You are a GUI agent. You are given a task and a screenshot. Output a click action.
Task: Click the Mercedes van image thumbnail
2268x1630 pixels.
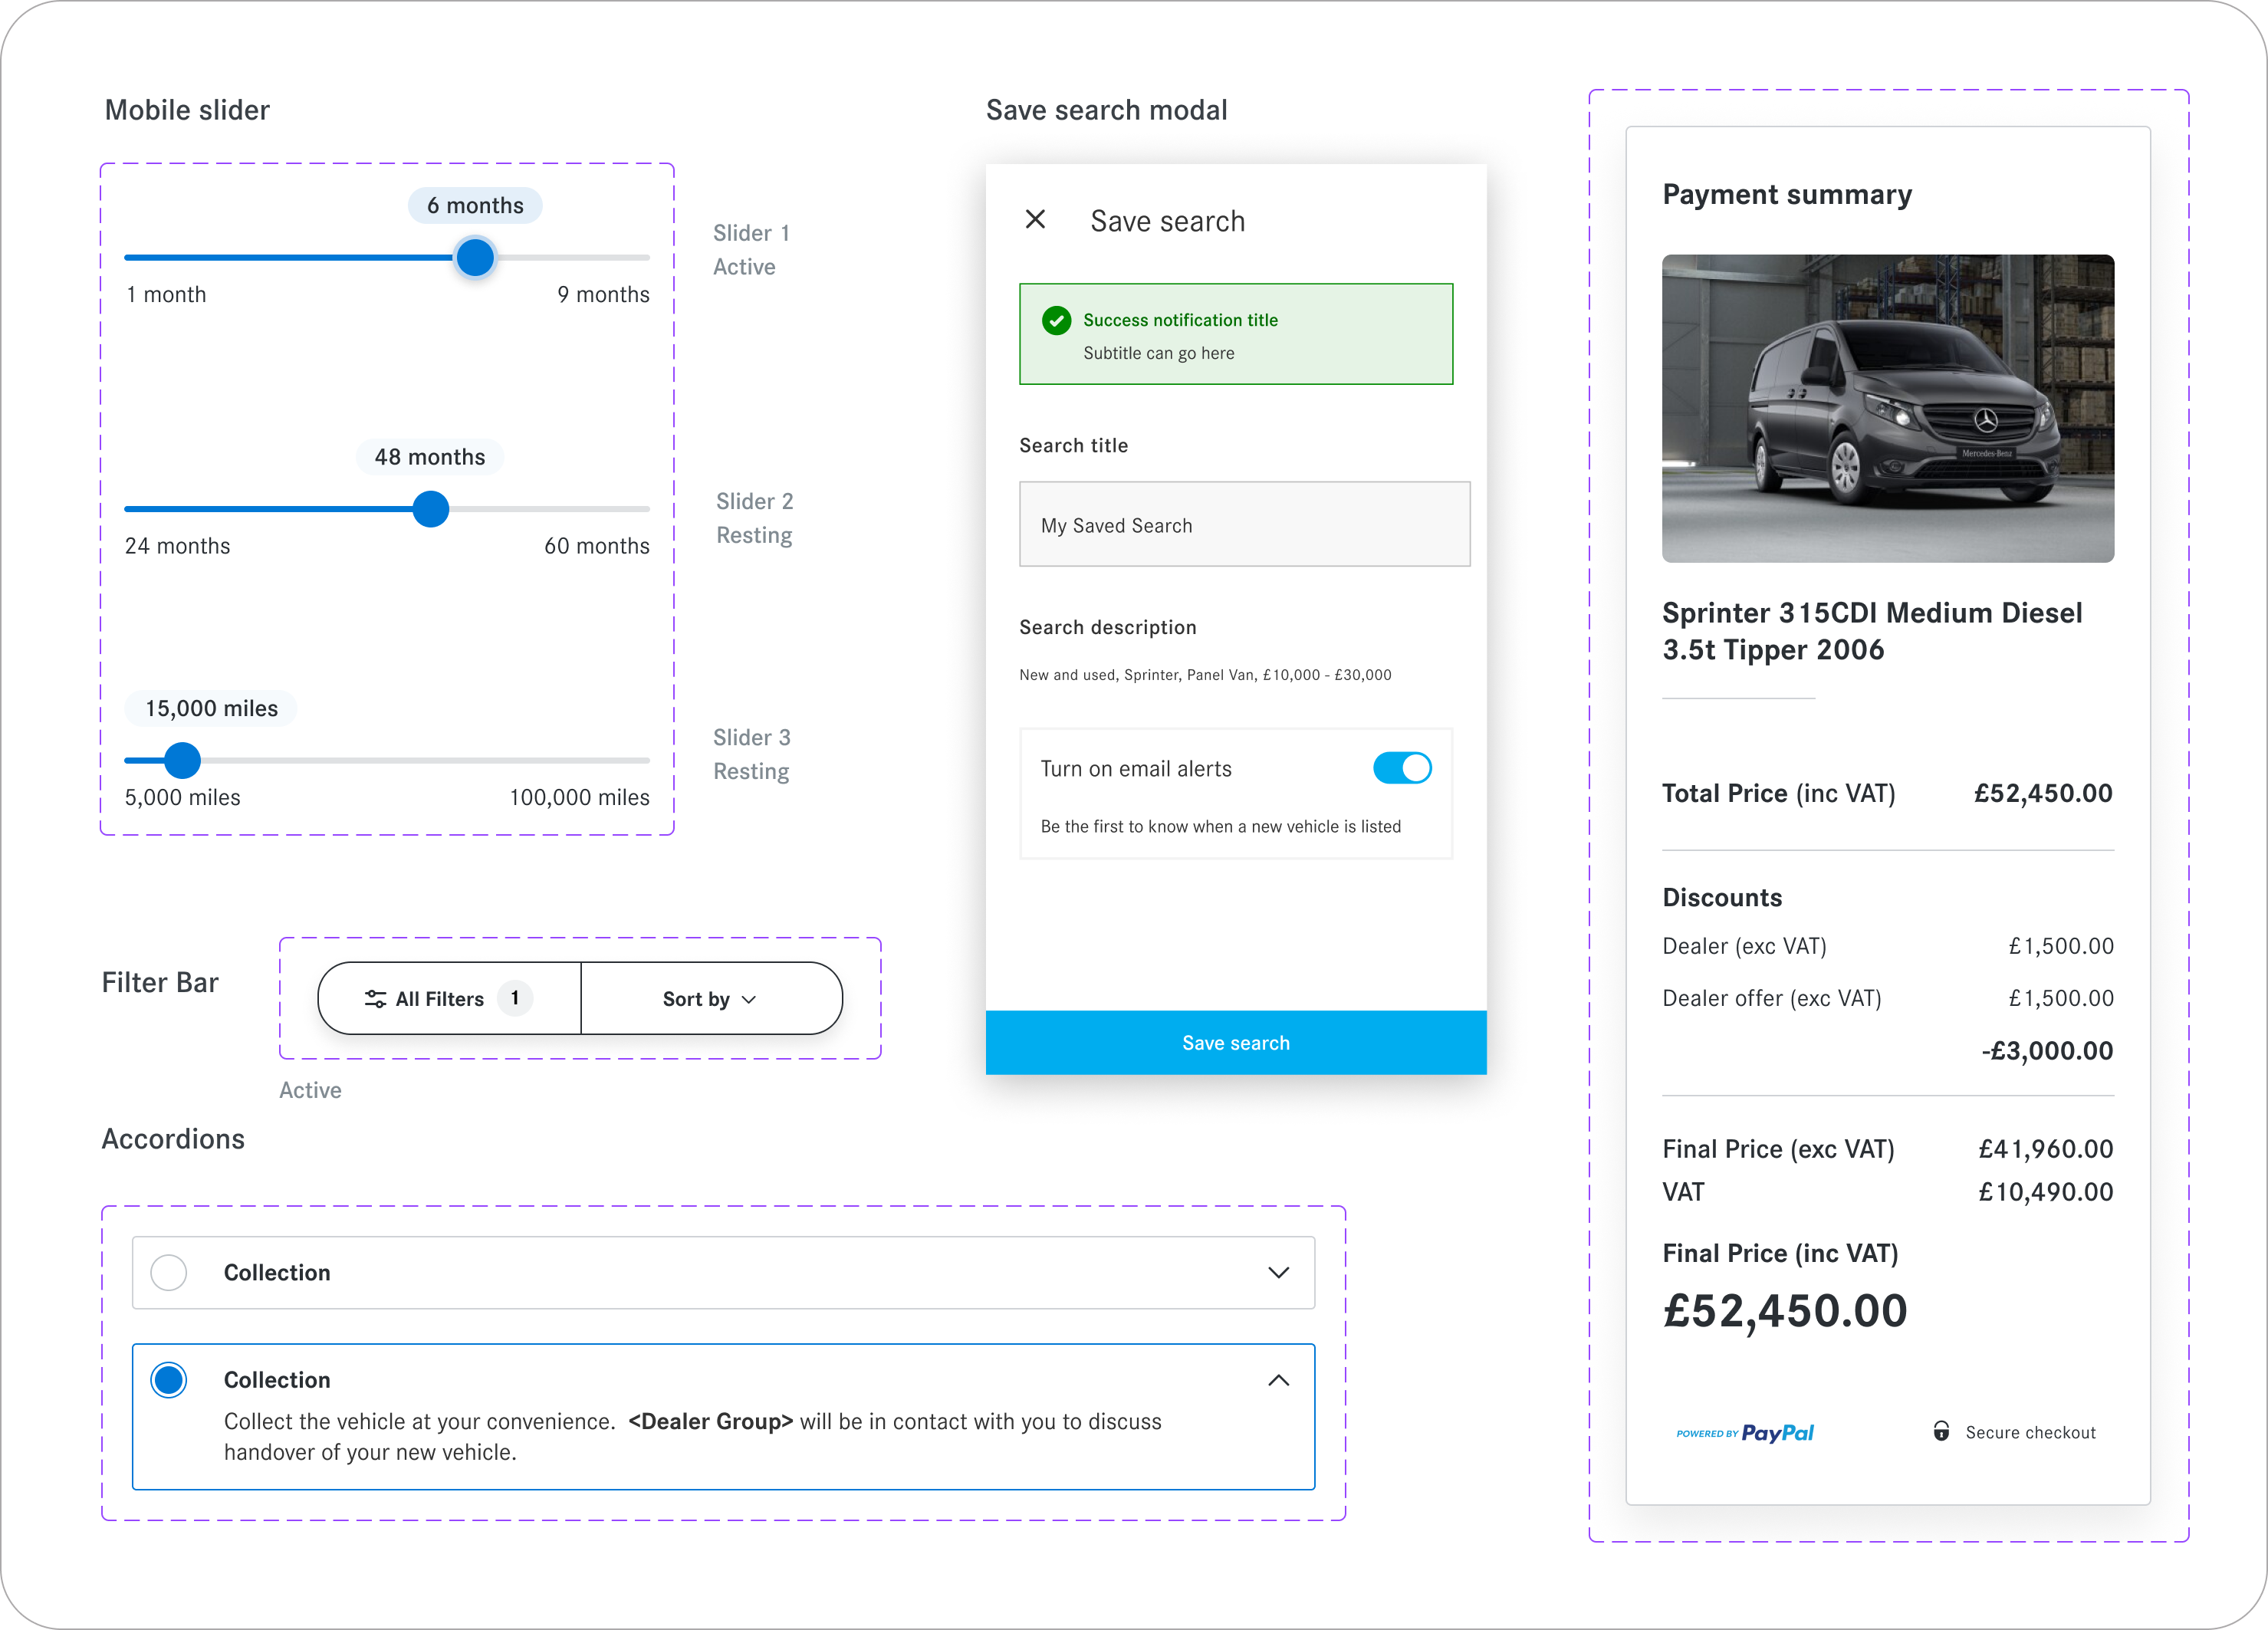click(x=1887, y=408)
